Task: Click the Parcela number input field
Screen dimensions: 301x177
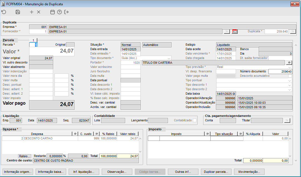Action: pos(33,45)
